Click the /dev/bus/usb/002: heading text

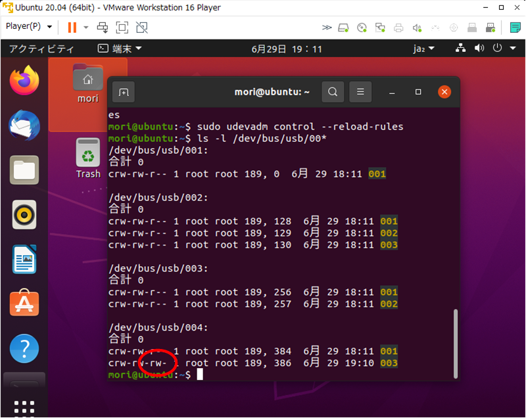coord(158,198)
